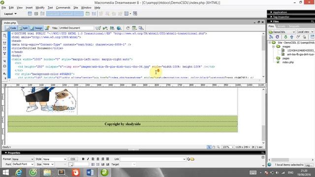315x177 pixels.
Task: Open Microsoft Word from taskbar
Action: [x=90, y=173]
